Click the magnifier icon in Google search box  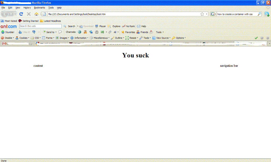[259, 14]
